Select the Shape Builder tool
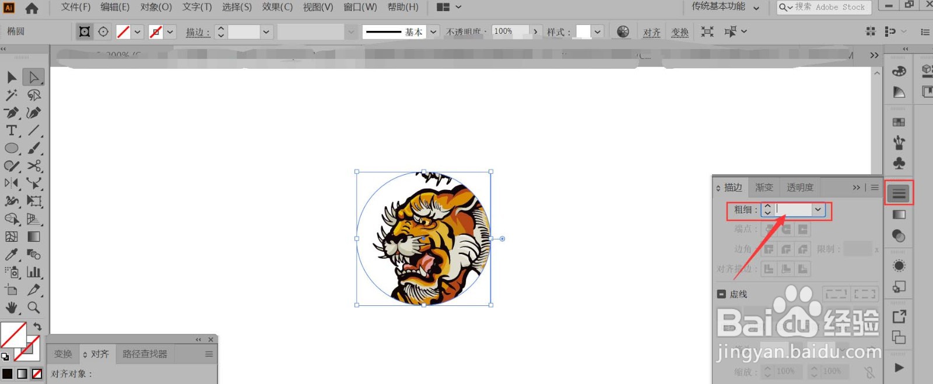The height and width of the screenshot is (384, 933). click(x=12, y=219)
